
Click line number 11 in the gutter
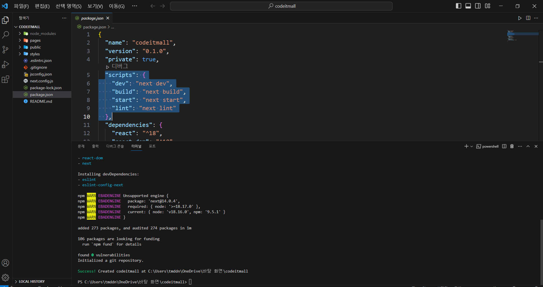[87, 125]
